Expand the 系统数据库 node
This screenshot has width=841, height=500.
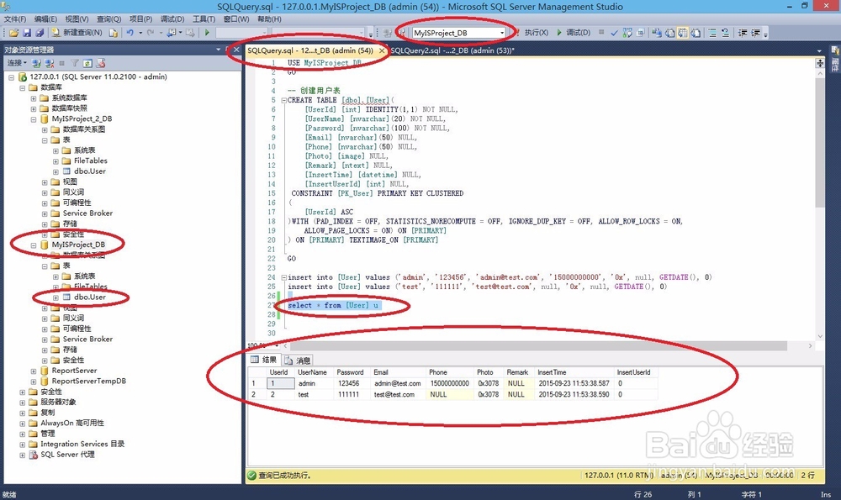tap(34, 98)
